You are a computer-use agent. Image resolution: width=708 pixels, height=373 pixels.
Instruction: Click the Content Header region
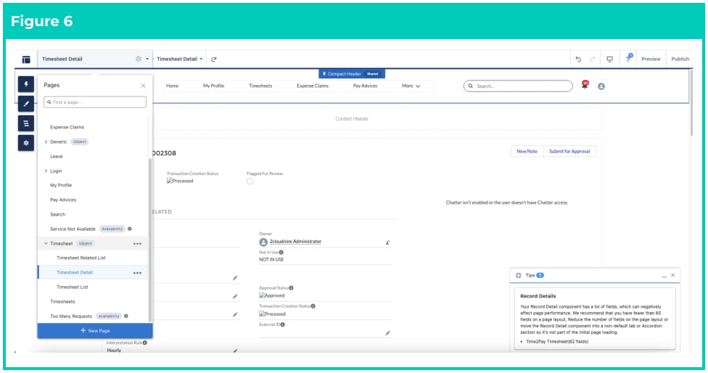pyautogui.click(x=352, y=119)
